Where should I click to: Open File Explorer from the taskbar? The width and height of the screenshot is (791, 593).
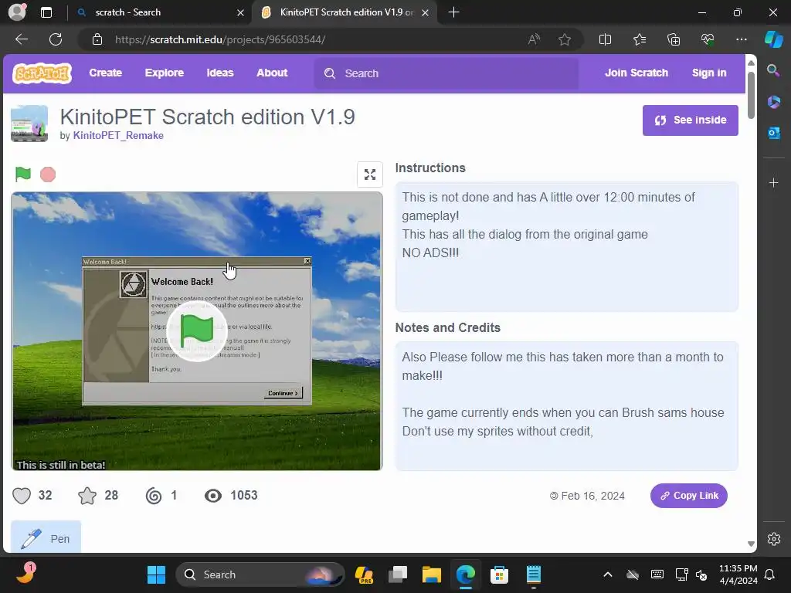click(x=432, y=574)
